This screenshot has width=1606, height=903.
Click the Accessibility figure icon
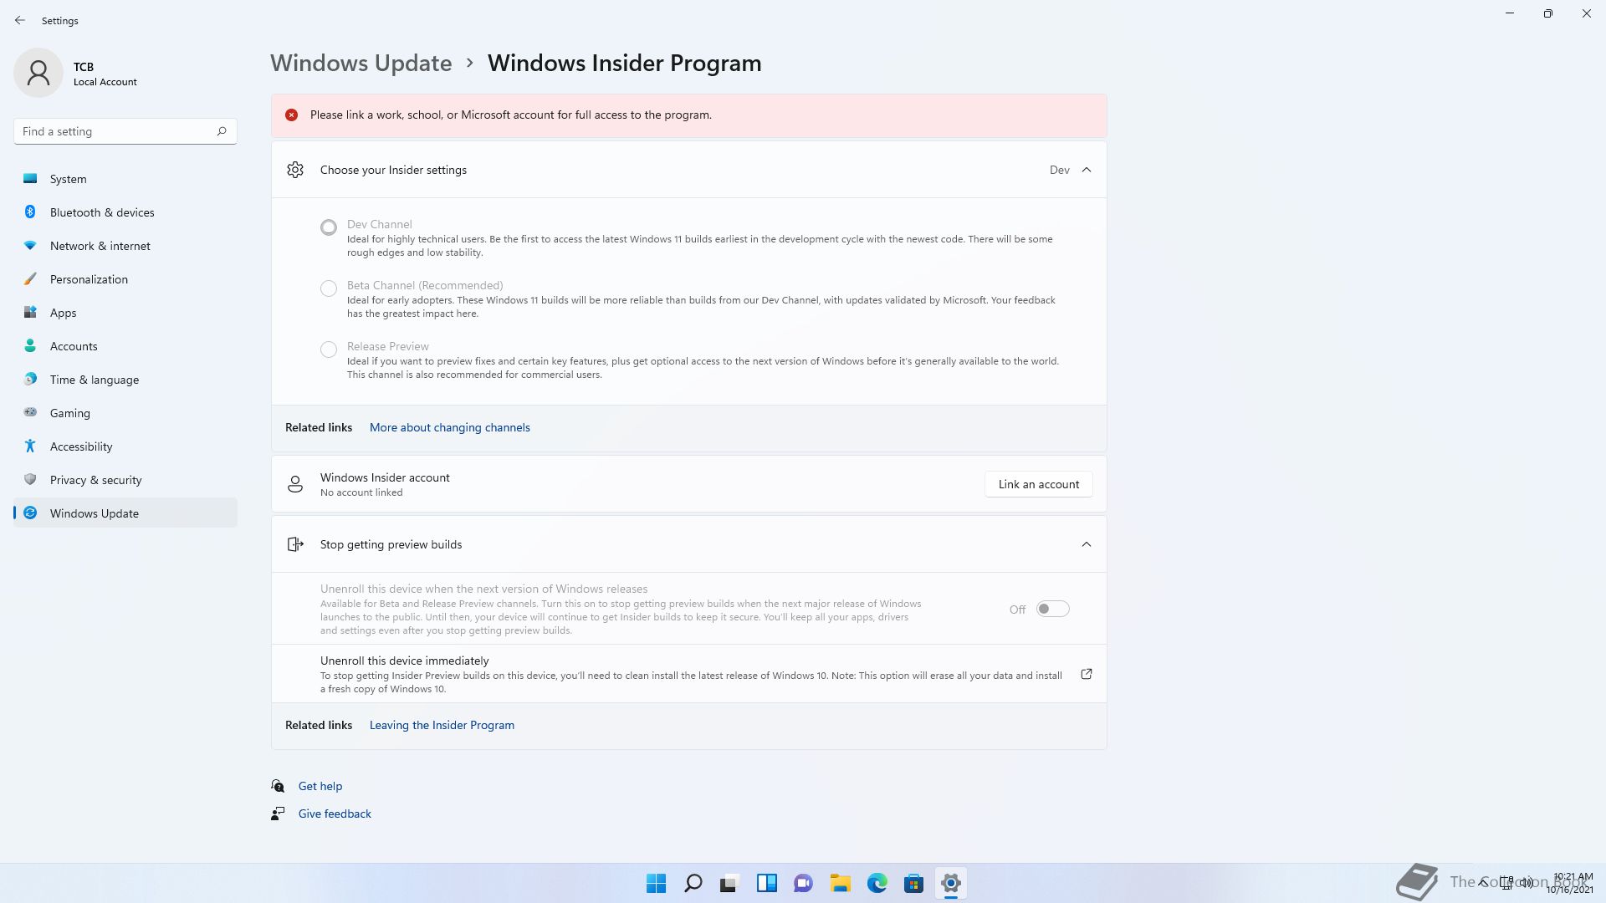(x=30, y=446)
